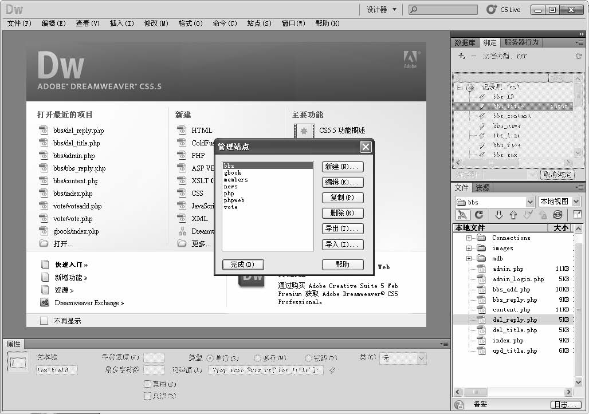The width and height of the screenshot is (589, 414).
Task: Click the Adobe logo on welcome screen
Action: pyautogui.click(x=411, y=60)
